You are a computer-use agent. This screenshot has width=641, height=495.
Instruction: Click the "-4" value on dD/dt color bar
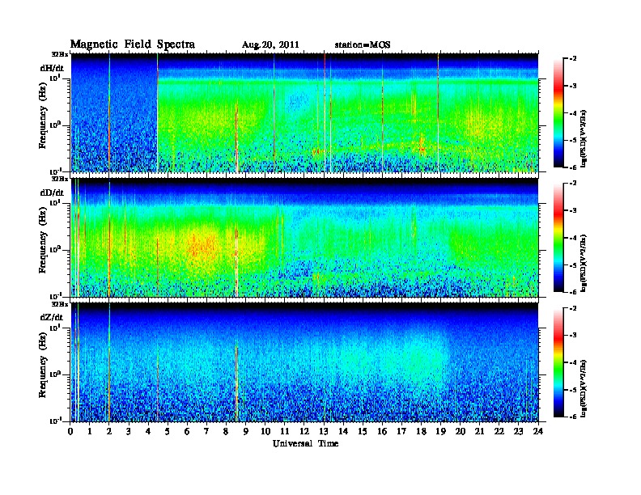pyautogui.click(x=573, y=238)
